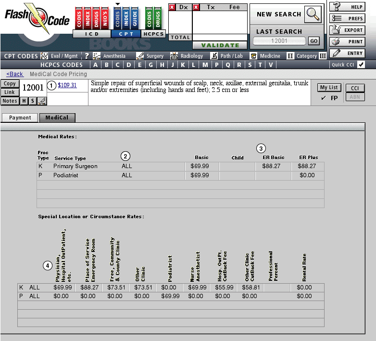Image resolution: width=376 pixels, height=341 pixels.
Task: Click the ABN button
Action: point(355,97)
